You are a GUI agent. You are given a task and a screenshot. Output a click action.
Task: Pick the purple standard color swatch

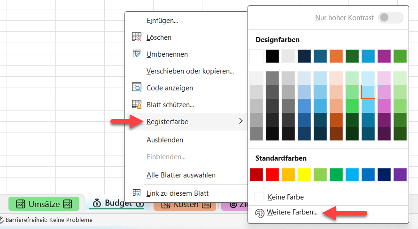click(x=400, y=175)
